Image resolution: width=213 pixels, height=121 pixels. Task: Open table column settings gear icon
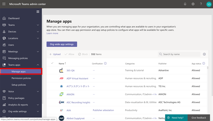click(204, 54)
